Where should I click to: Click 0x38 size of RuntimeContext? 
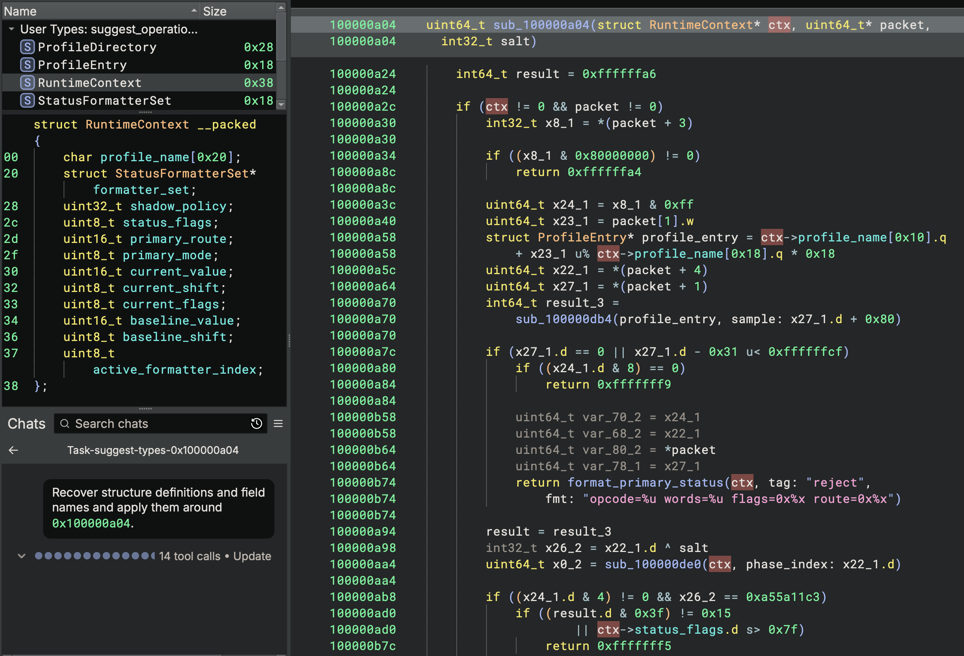pos(258,82)
